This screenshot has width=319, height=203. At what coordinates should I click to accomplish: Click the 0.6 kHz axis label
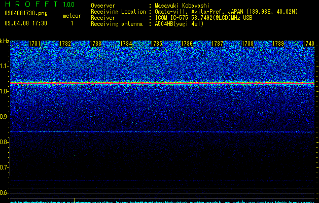click(4, 193)
